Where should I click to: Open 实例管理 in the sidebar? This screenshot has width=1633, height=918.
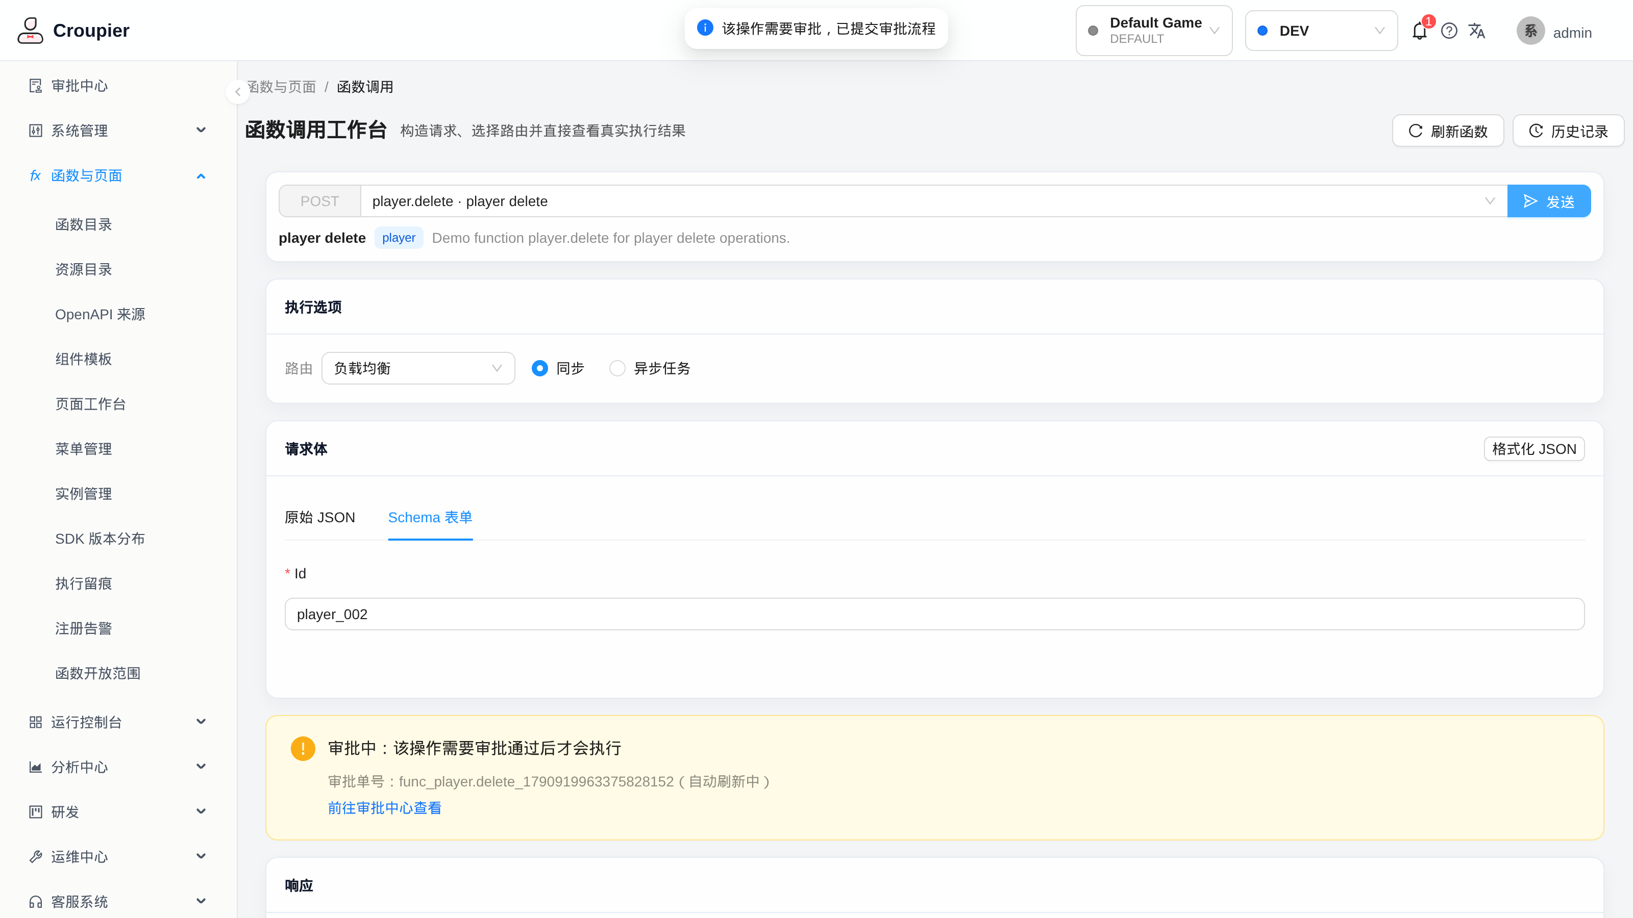click(84, 494)
